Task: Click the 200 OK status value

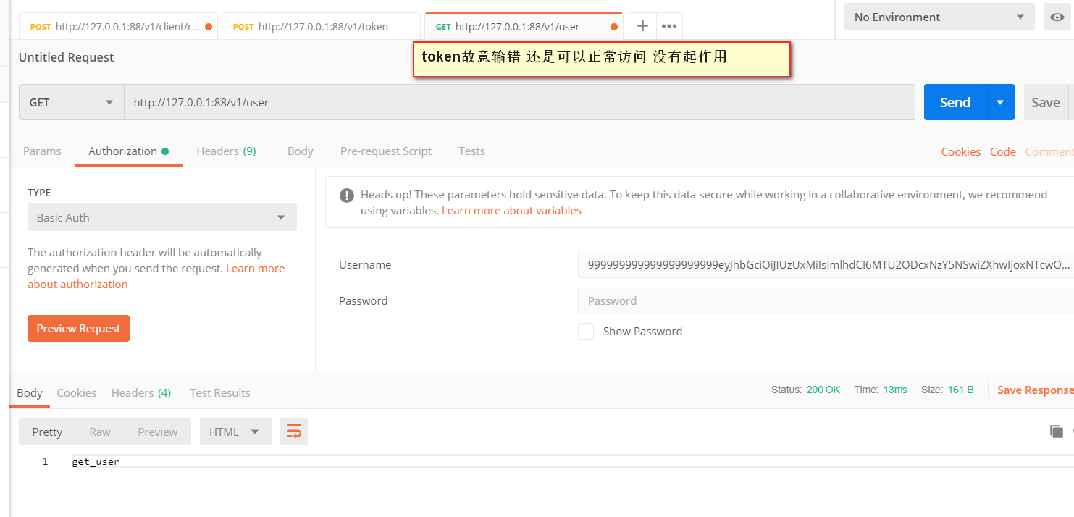Action: click(x=823, y=390)
